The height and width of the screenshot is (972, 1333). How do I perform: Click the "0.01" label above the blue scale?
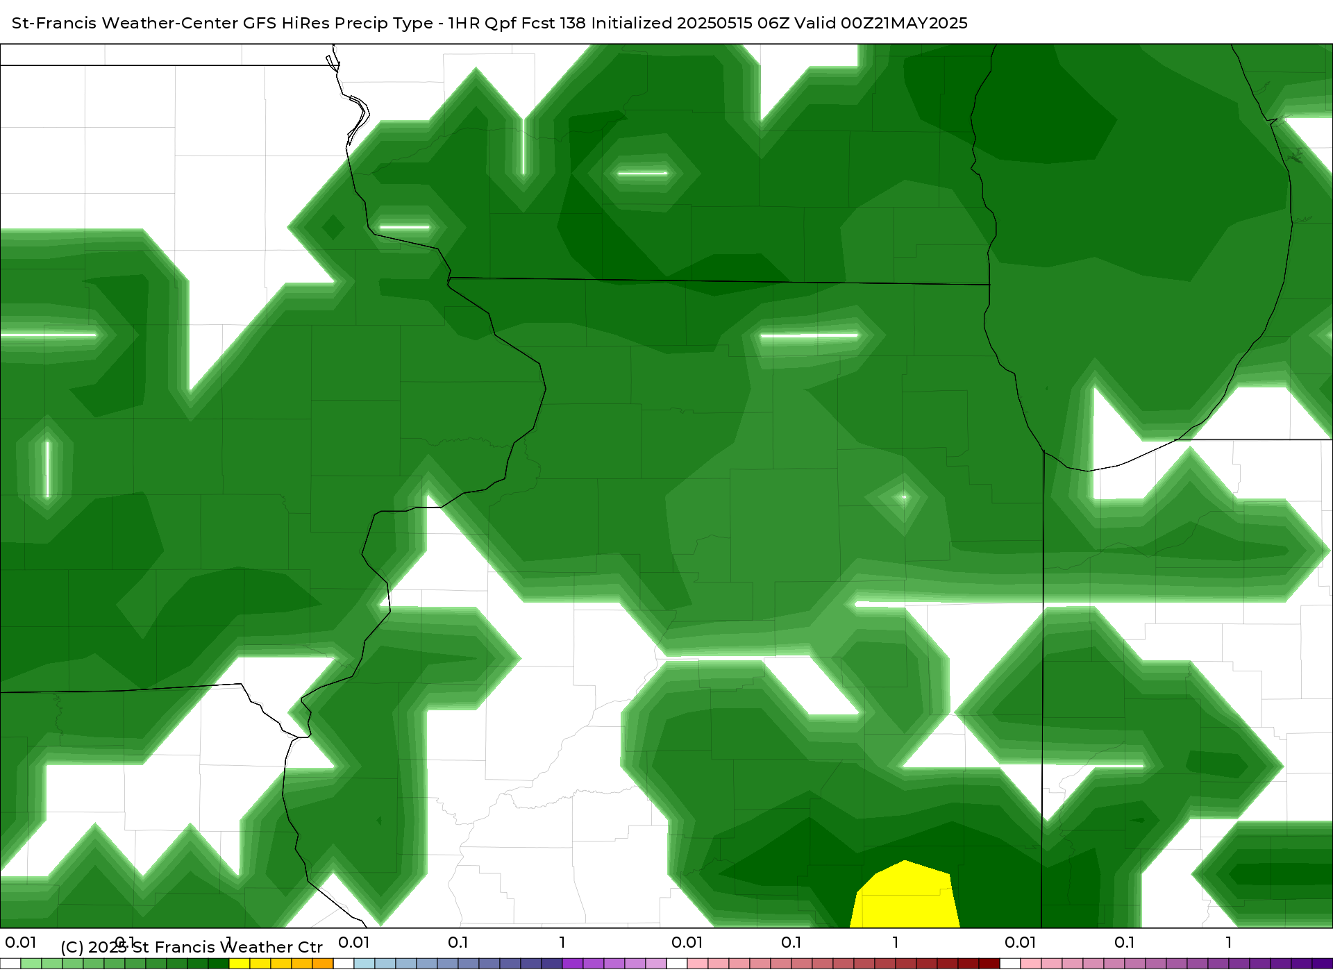click(354, 942)
